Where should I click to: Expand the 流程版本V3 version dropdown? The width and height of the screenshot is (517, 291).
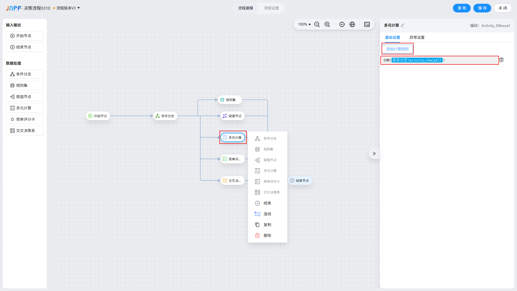pos(78,8)
